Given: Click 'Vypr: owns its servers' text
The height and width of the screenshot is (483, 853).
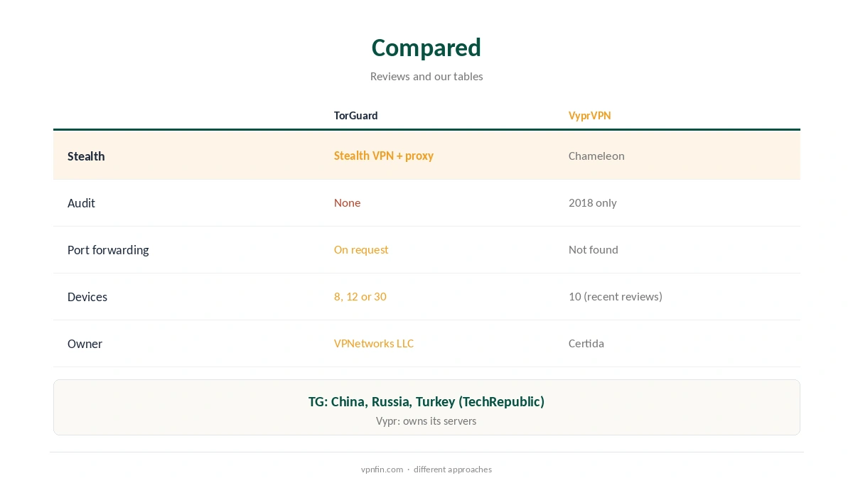Looking at the screenshot, I should click(426, 420).
